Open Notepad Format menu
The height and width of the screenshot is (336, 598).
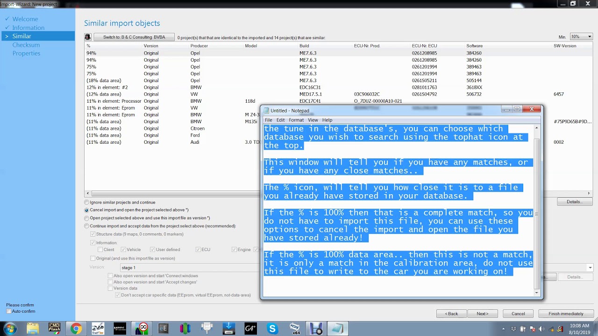coord(296,120)
